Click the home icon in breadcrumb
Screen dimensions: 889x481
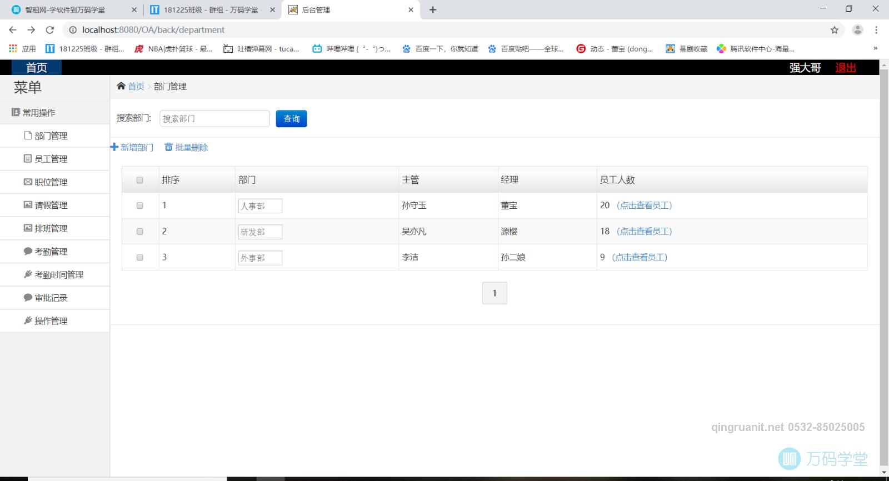click(121, 86)
